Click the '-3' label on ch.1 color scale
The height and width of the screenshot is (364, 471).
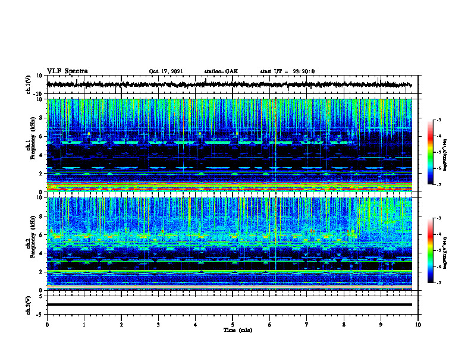tap(439, 120)
